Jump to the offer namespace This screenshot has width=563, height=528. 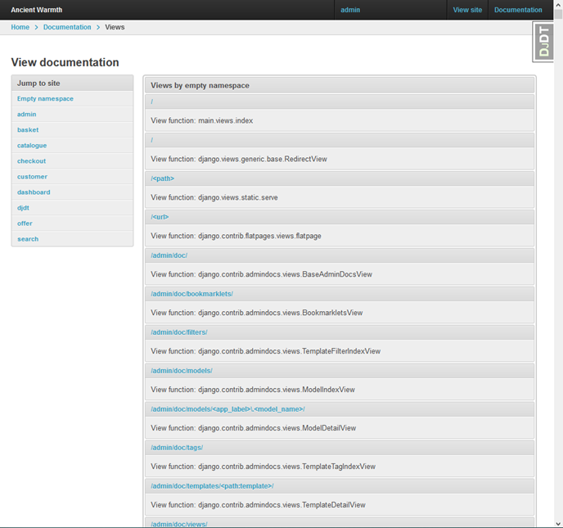[25, 223]
